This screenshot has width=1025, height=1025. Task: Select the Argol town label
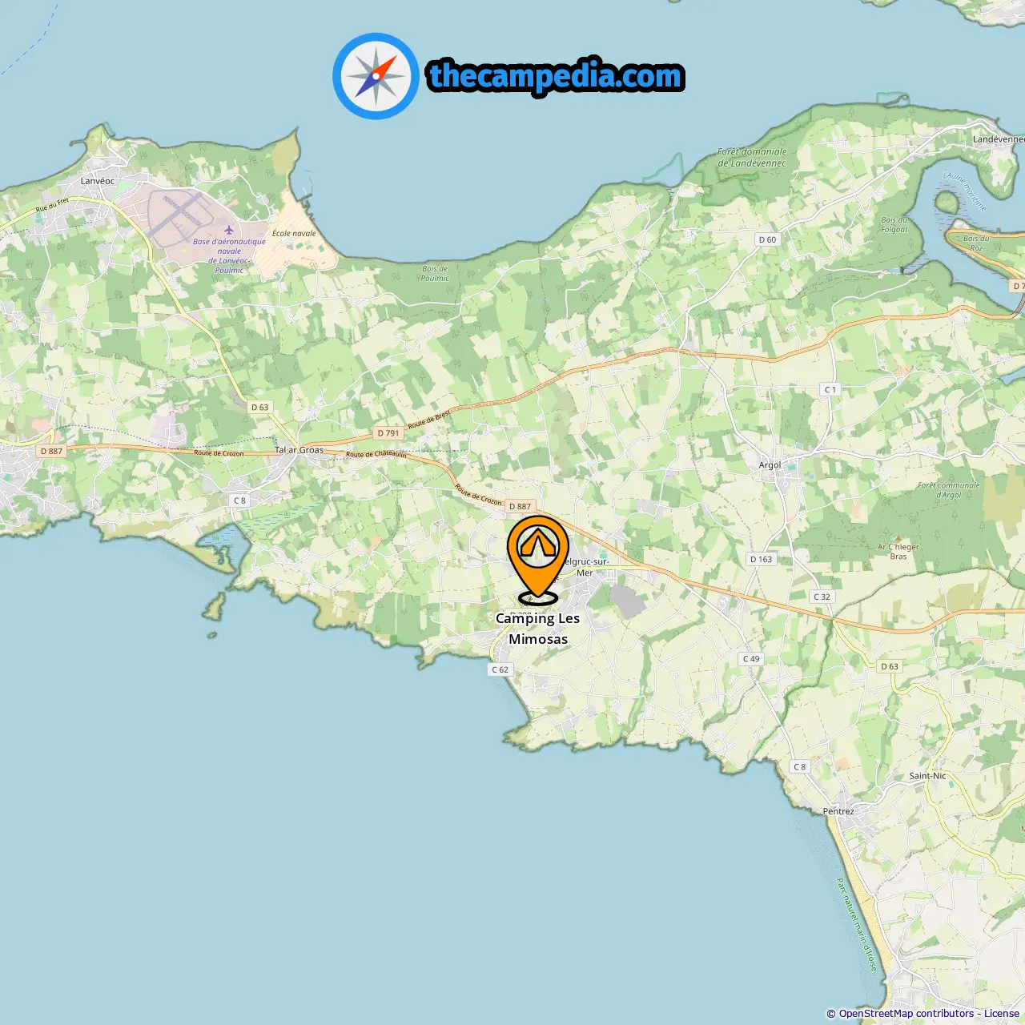[770, 465]
